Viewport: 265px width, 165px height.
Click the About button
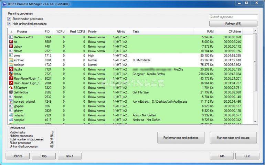(70, 156)
